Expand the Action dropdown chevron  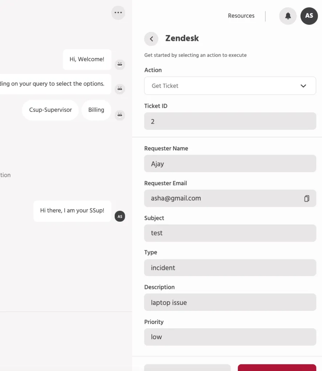[x=303, y=86]
